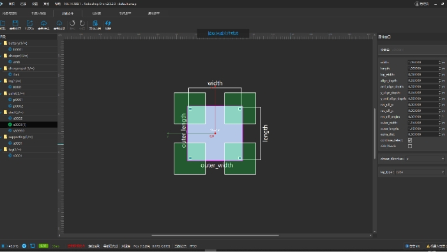Collapse the battery group in tree
Image resolution: width=447 pixels, height=252 pixels.
pyautogui.click(x=1, y=43)
